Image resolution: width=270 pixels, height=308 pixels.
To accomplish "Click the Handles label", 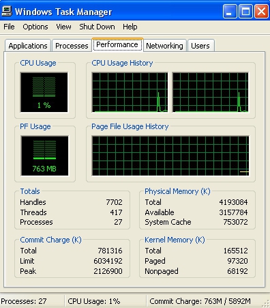I will point(33,202).
